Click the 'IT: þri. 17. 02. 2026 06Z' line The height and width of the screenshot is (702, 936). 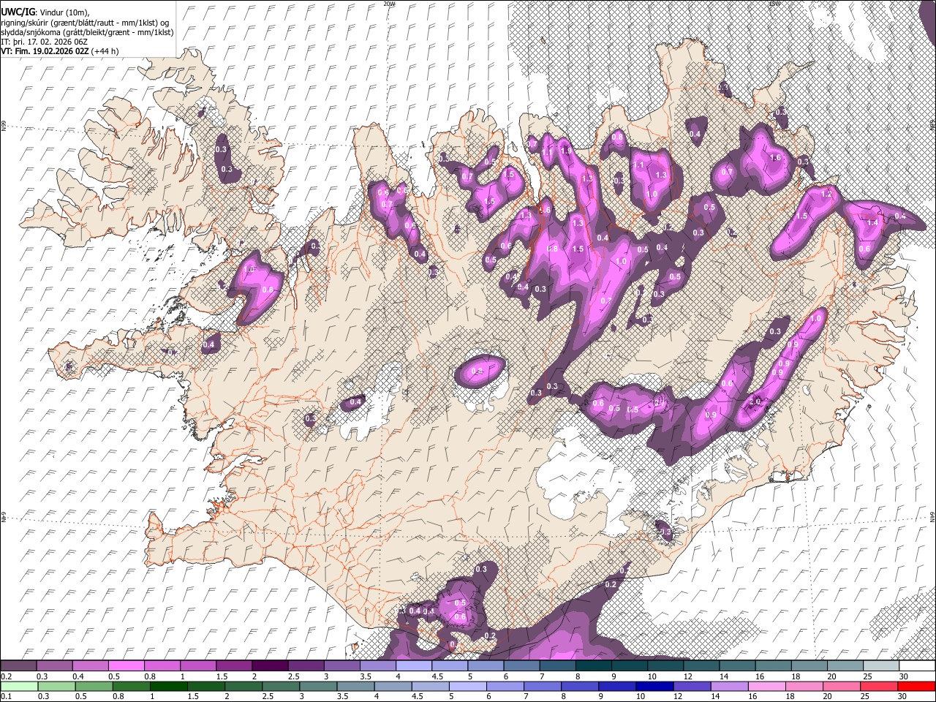(45, 42)
